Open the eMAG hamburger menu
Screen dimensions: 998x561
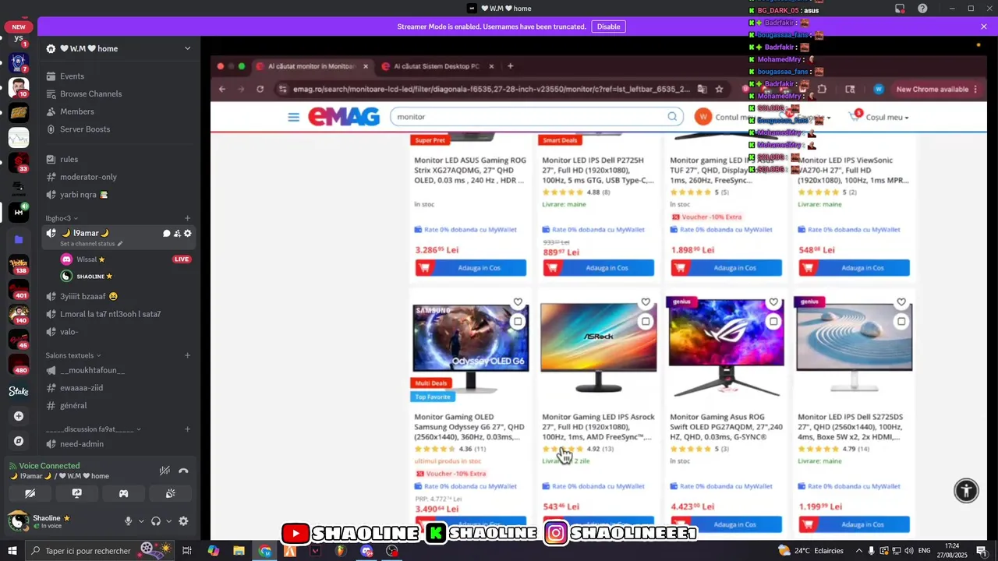click(x=293, y=117)
